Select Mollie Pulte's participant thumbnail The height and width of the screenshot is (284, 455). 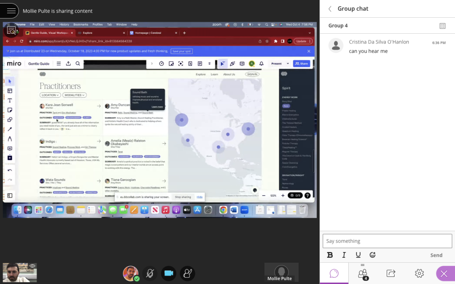tap(281, 272)
